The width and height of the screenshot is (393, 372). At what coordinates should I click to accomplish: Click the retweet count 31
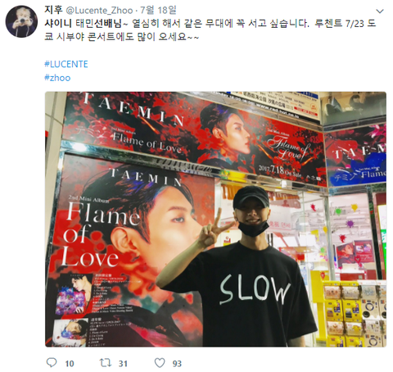(123, 364)
